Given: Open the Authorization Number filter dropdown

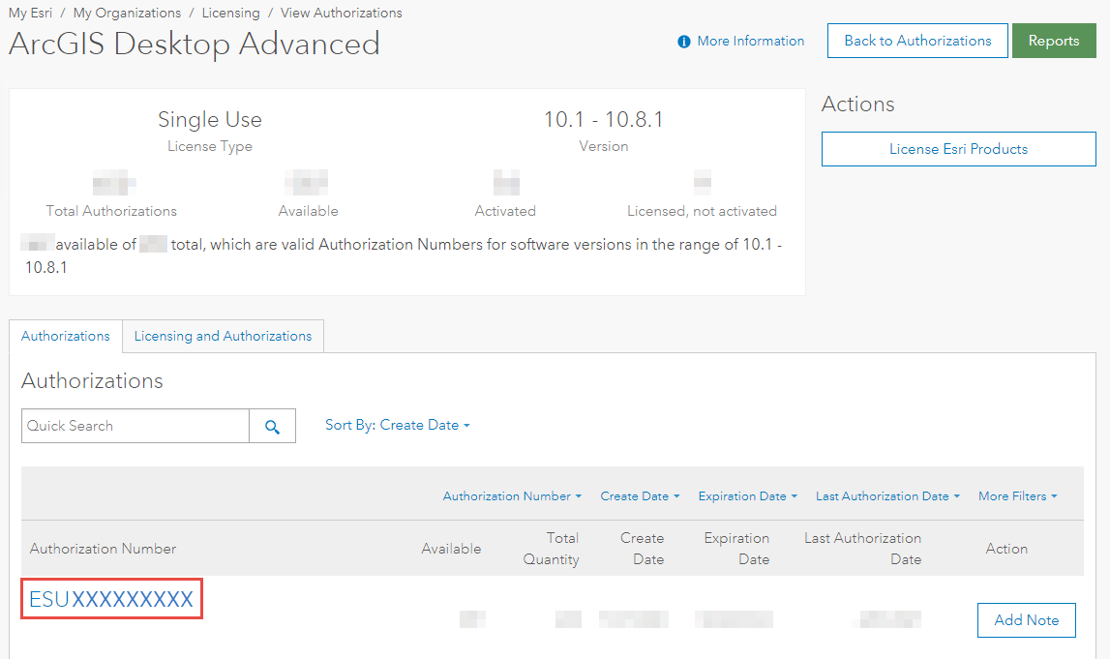Looking at the screenshot, I should click(511, 495).
